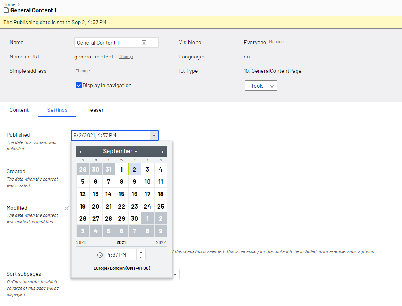This screenshot has width=402, height=306.
Task: Select September 15 in the calendar
Action: coord(121,194)
